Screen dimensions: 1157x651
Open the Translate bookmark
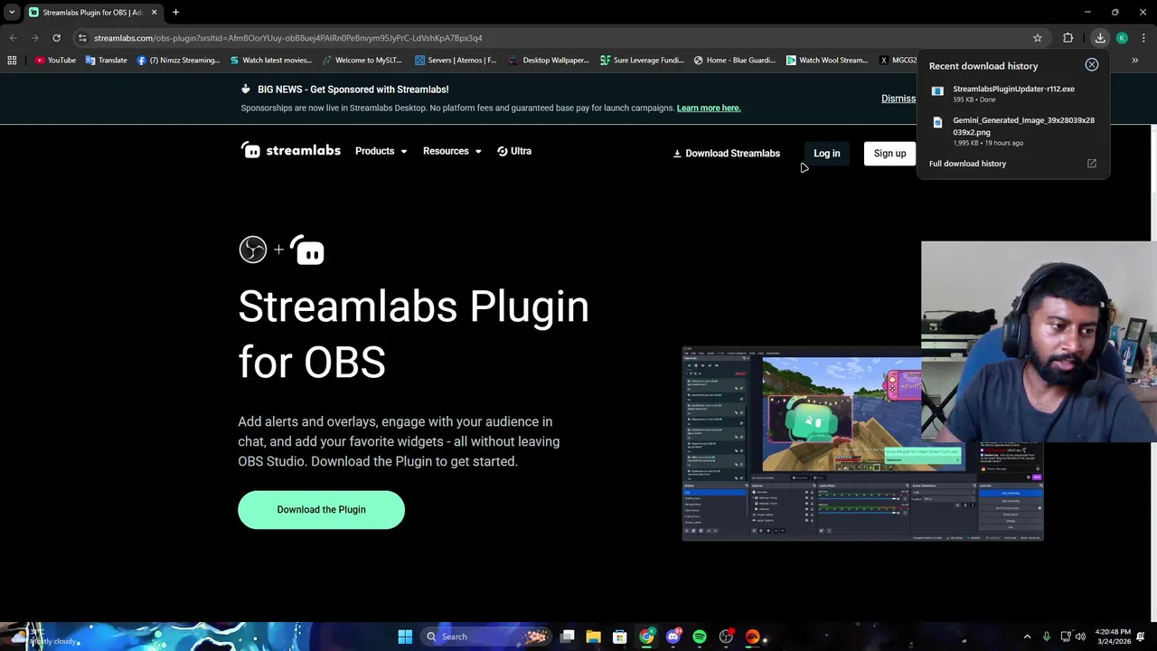tap(106, 61)
